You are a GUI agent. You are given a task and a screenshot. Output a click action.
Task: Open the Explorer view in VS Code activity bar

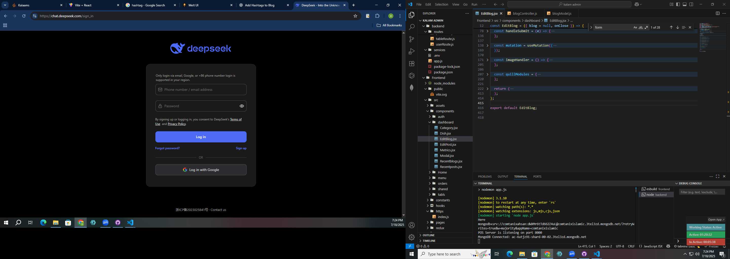411,15
